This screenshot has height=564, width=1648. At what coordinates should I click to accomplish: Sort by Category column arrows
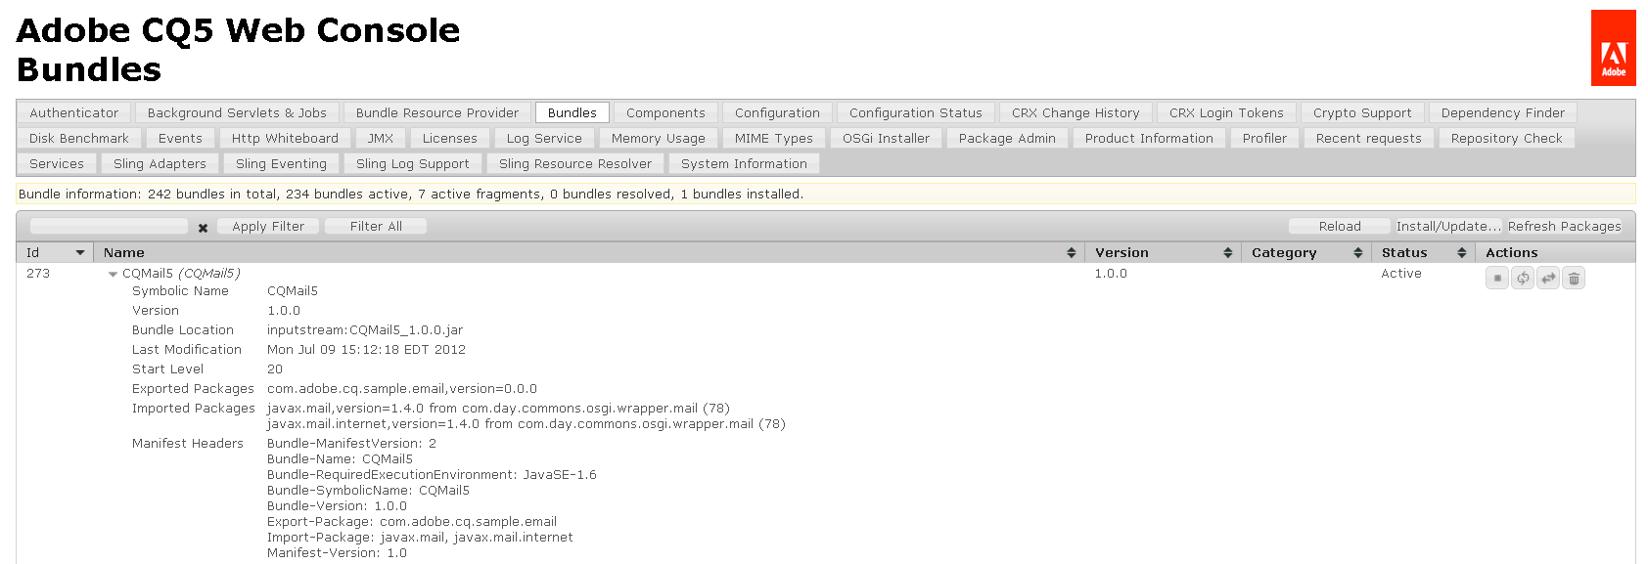click(x=1357, y=252)
